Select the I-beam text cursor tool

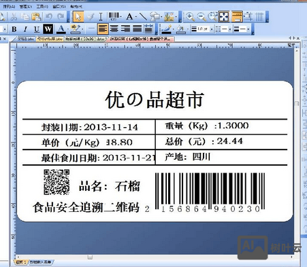click(101, 17)
